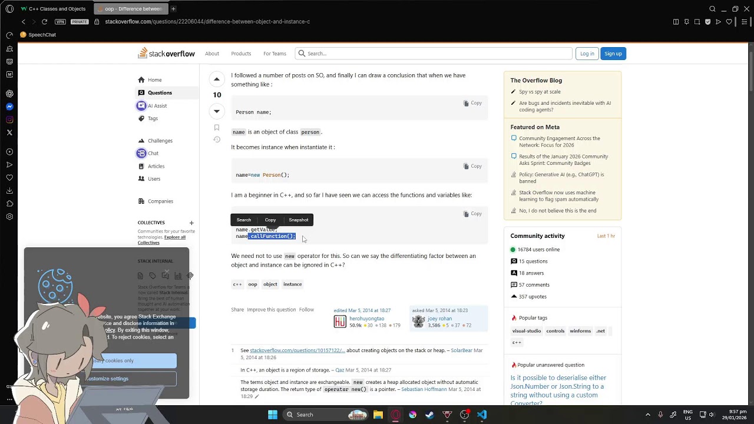Image resolution: width=754 pixels, height=424 pixels.
Task: Click the pin icon in the browser toolbar
Action: [686, 22]
